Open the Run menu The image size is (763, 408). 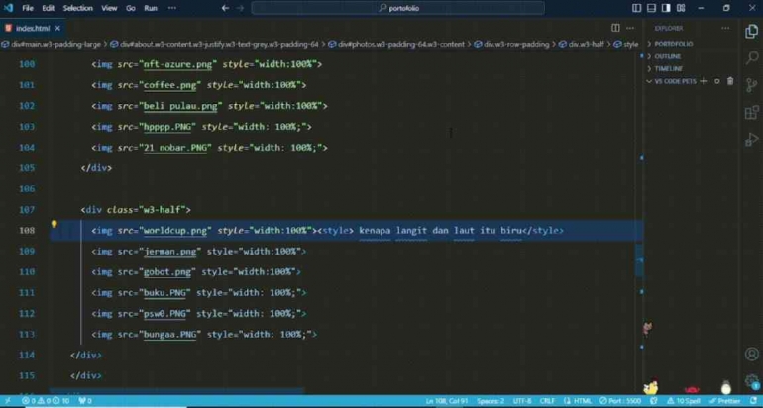(x=151, y=8)
